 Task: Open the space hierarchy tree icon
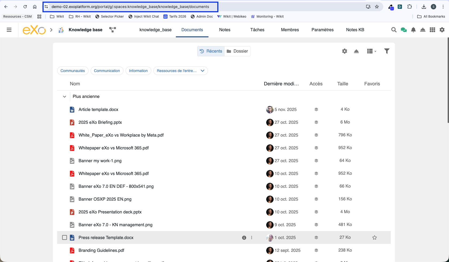(113, 30)
